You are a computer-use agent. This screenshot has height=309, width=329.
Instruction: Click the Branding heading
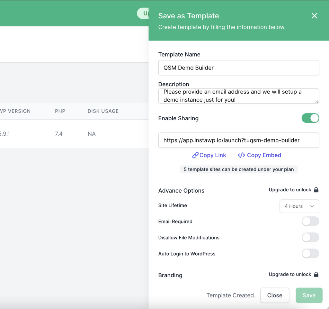pos(170,275)
